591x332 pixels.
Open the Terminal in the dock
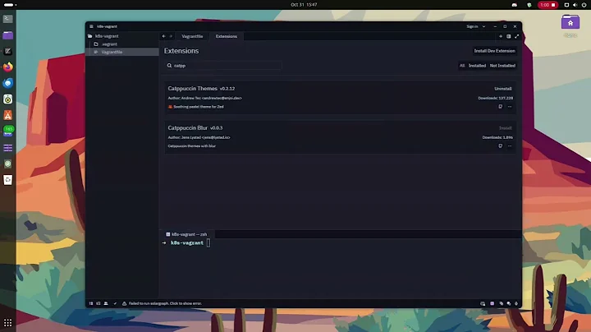click(x=8, y=19)
